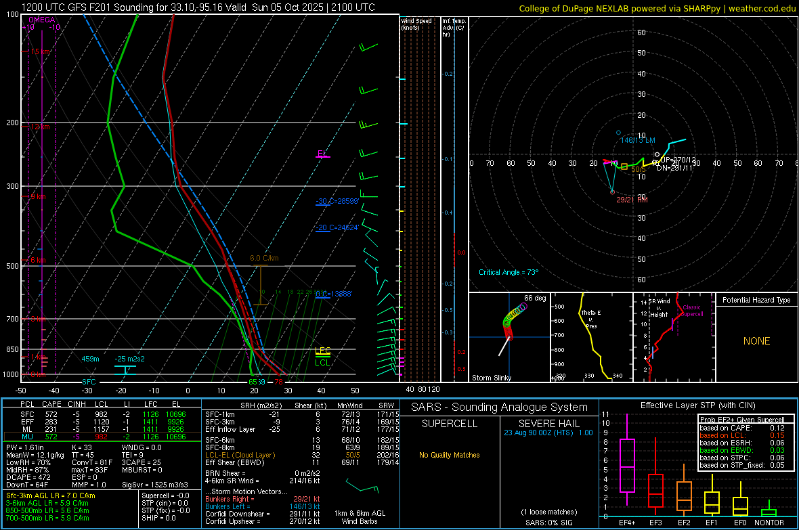Click the 29/21 RM hodograph label
This screenshot has height=530, width=799.
632,200
